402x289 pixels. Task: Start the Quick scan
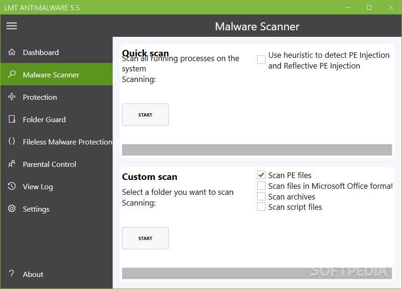[145, 115]
